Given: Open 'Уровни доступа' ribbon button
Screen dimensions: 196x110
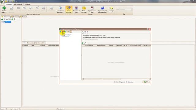Looking at the screenshot, I should click(x=69, y=9).
